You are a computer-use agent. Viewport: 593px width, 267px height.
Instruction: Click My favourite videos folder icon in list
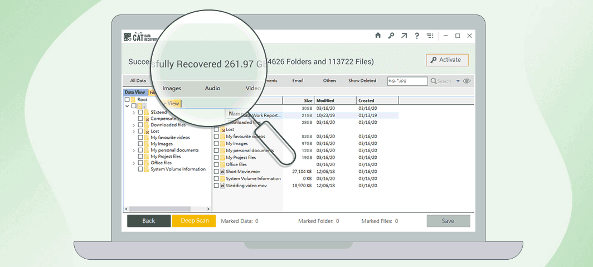click(222, 137)
